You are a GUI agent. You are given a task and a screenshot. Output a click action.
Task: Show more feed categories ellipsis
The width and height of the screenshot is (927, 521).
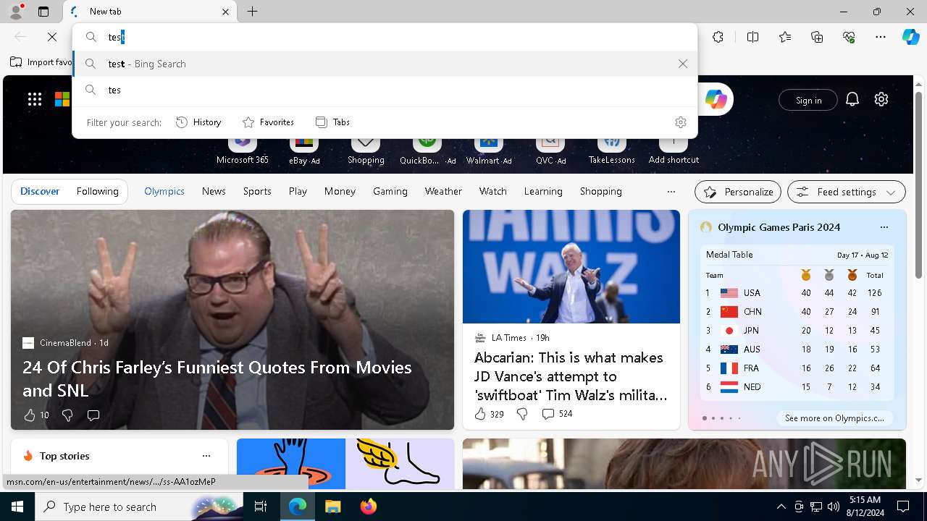coord(671,192)
